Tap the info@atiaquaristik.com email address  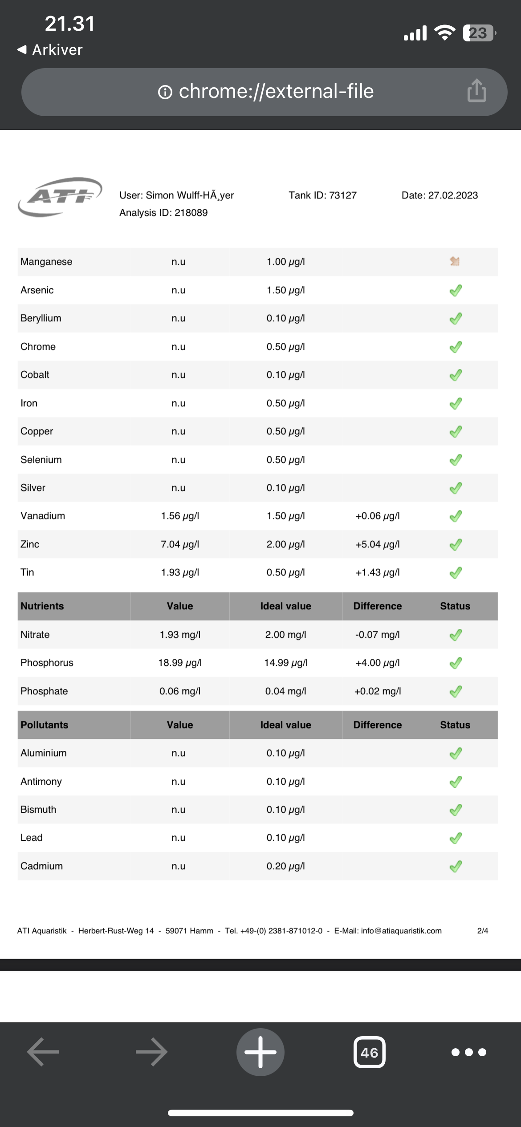pos(401,931)
